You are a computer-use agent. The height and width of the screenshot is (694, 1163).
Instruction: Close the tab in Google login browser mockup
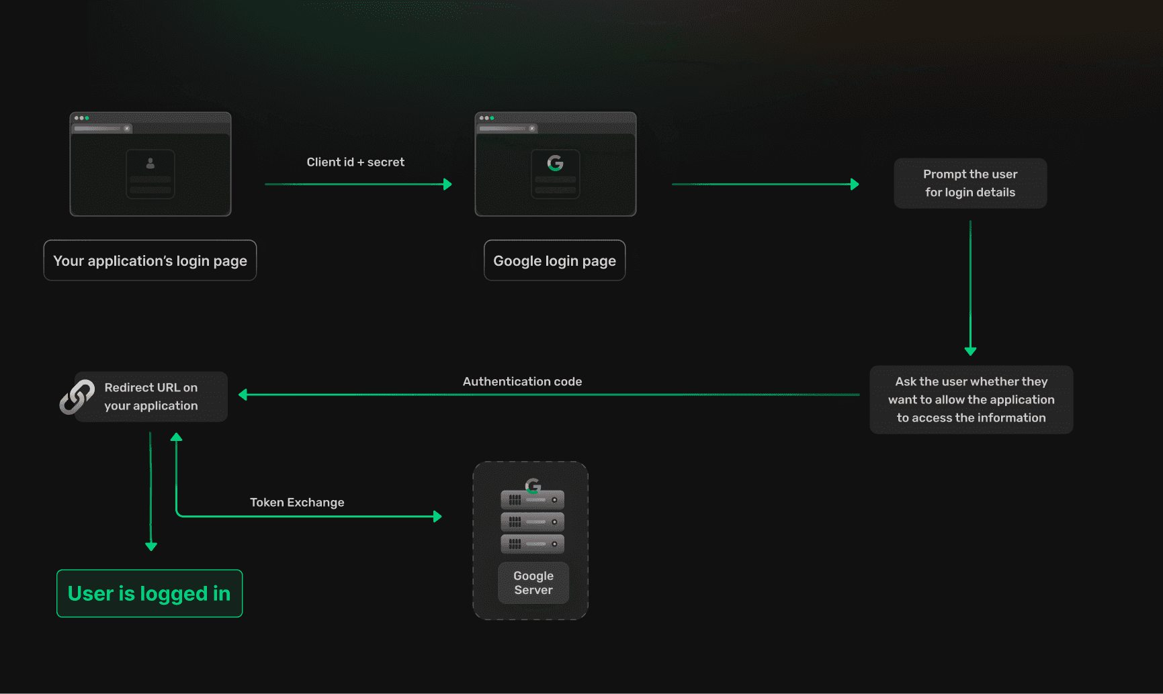click(531, 128)
